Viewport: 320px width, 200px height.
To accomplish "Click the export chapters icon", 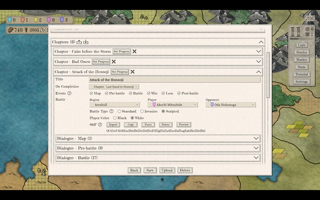I will (x=79, y=42).
